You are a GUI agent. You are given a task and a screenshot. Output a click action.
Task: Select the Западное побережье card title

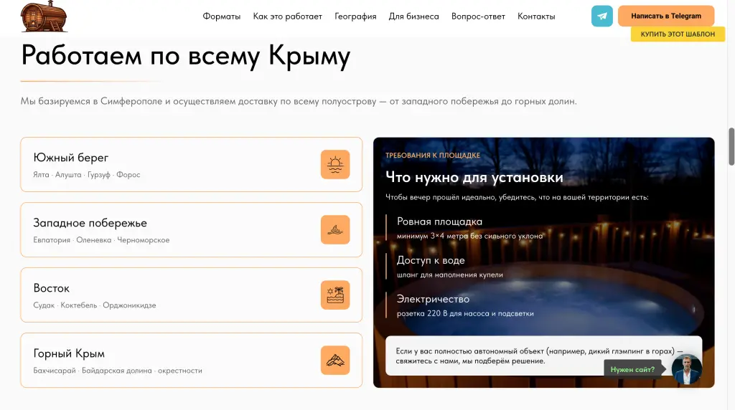click(x=90, y=223)
